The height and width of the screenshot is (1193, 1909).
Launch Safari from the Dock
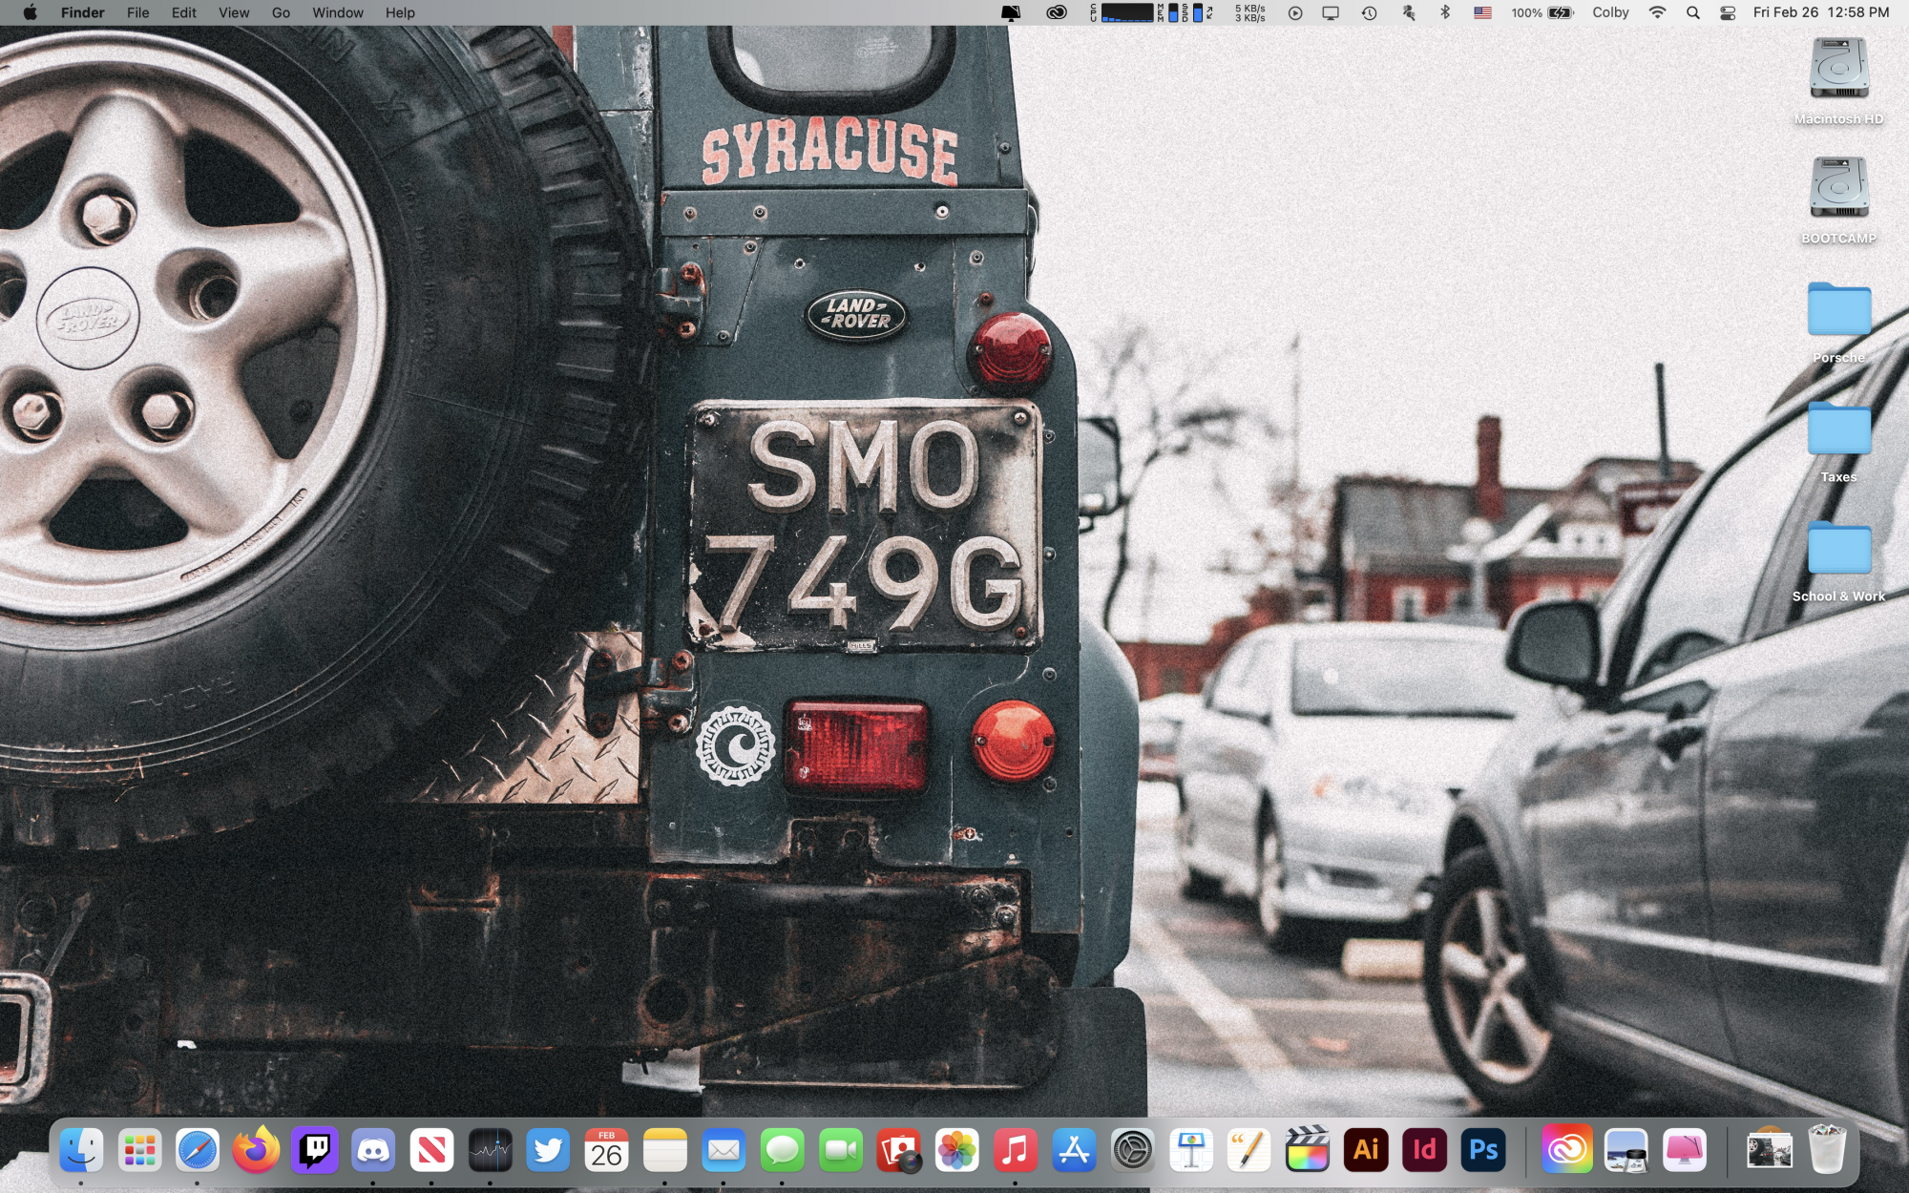pyautogui.click(x=198, y=1150)
